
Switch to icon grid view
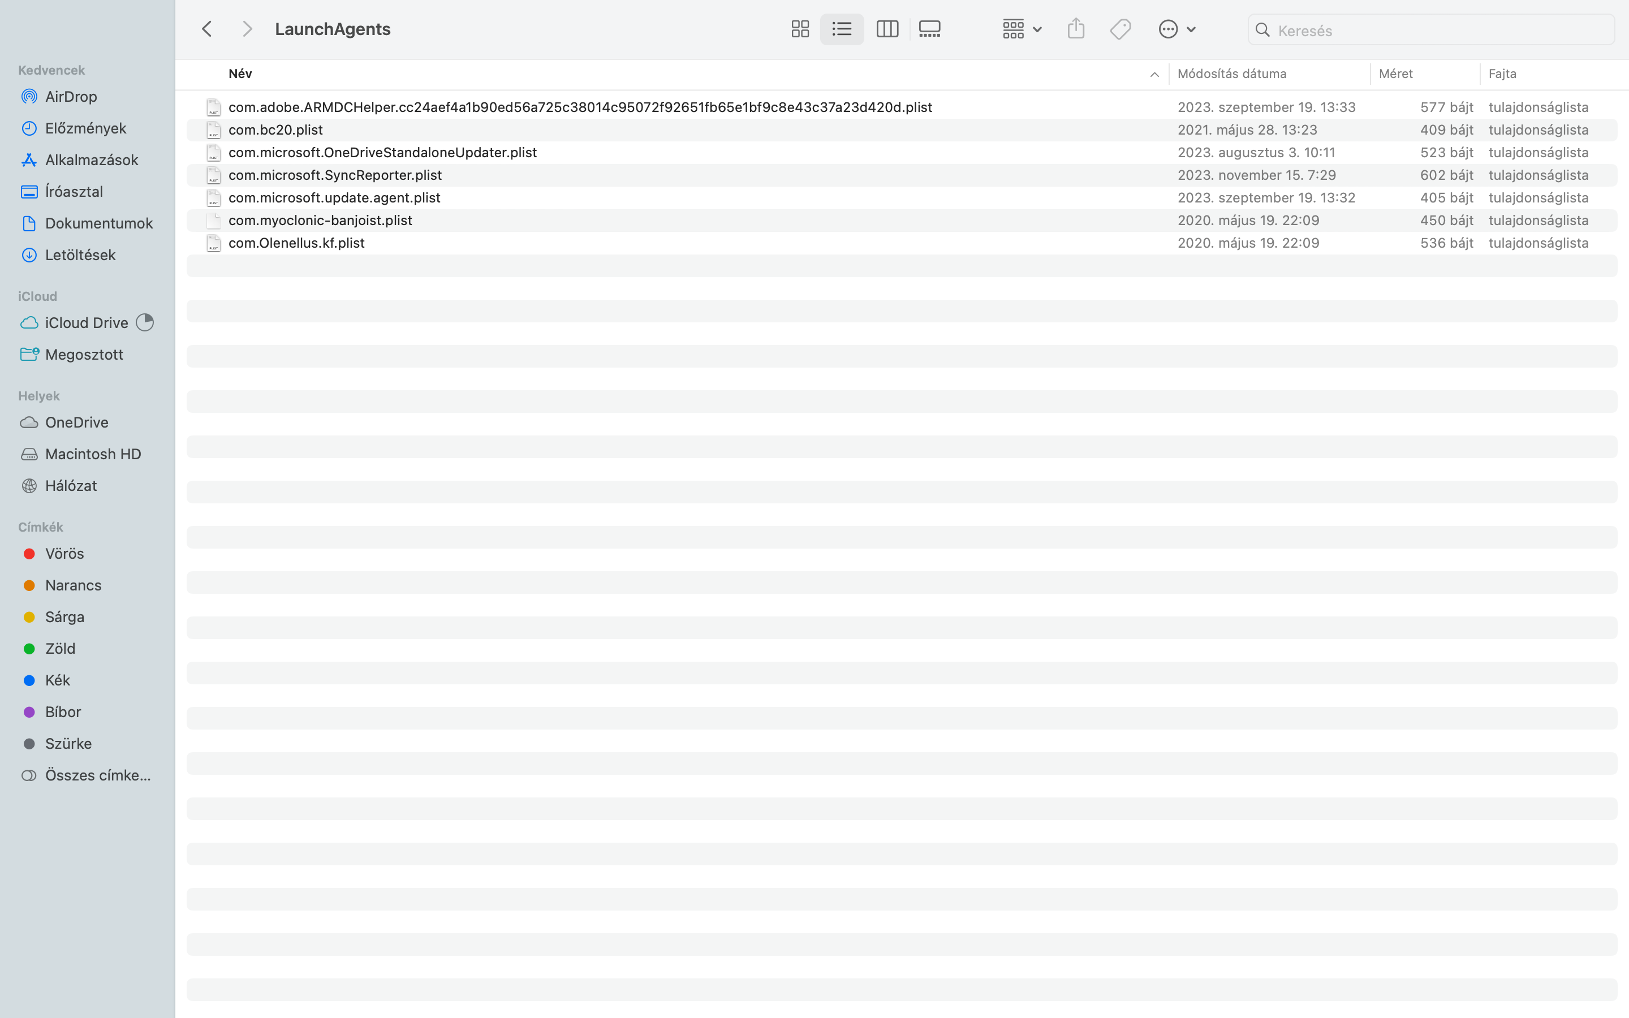(800, 29)
